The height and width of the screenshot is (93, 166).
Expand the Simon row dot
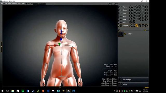119,10
